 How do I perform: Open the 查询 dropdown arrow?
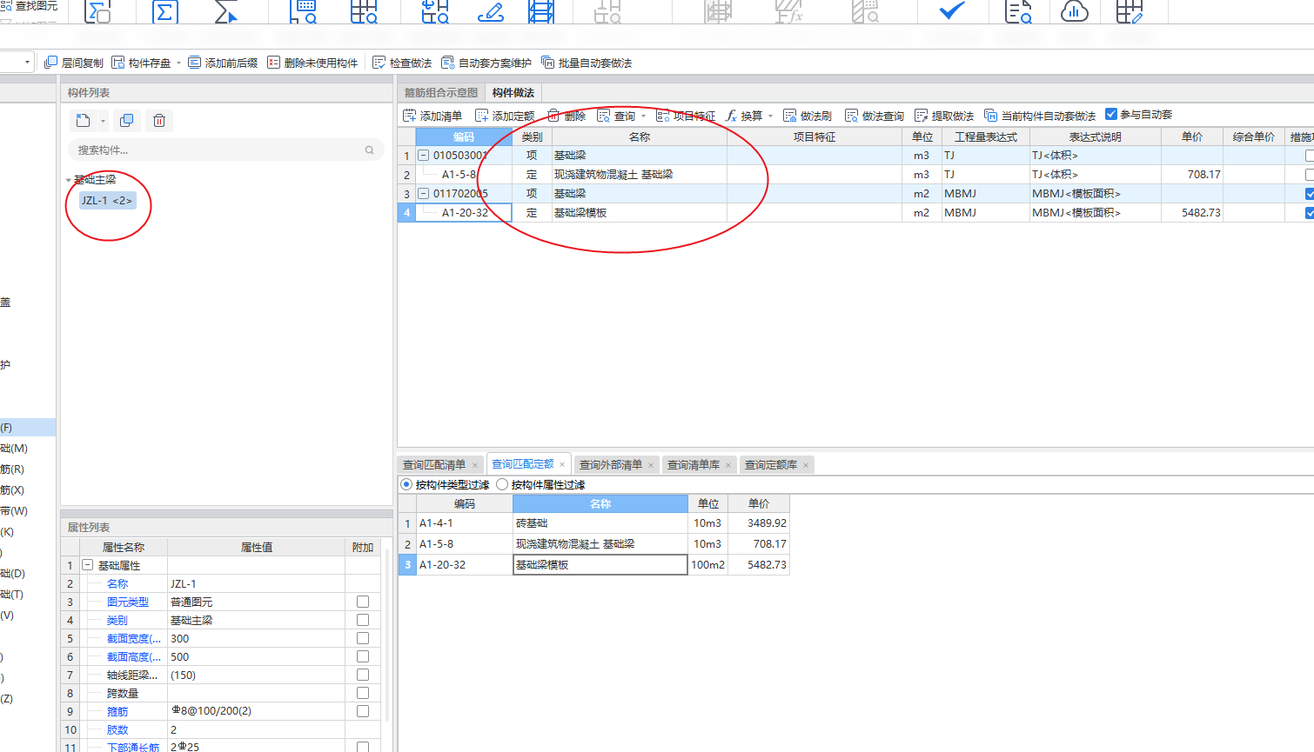coord(643,116)
